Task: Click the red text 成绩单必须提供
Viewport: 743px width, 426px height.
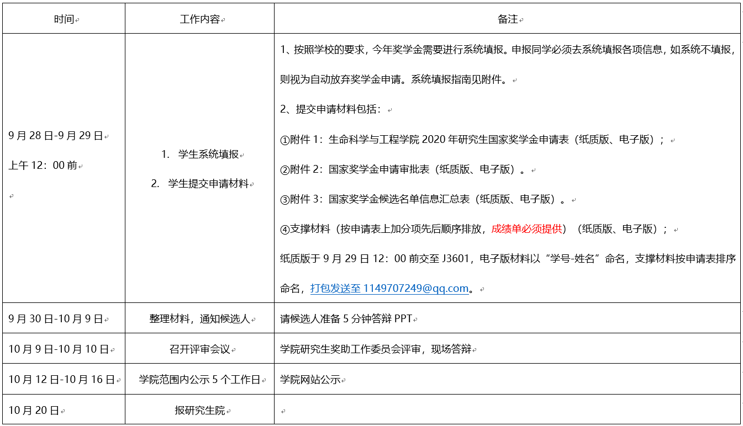Action: (526, 229)
